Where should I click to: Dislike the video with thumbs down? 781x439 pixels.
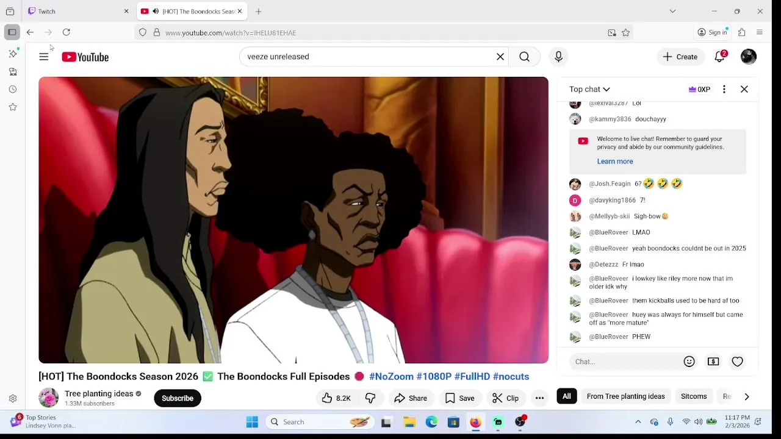pos(370,398)
